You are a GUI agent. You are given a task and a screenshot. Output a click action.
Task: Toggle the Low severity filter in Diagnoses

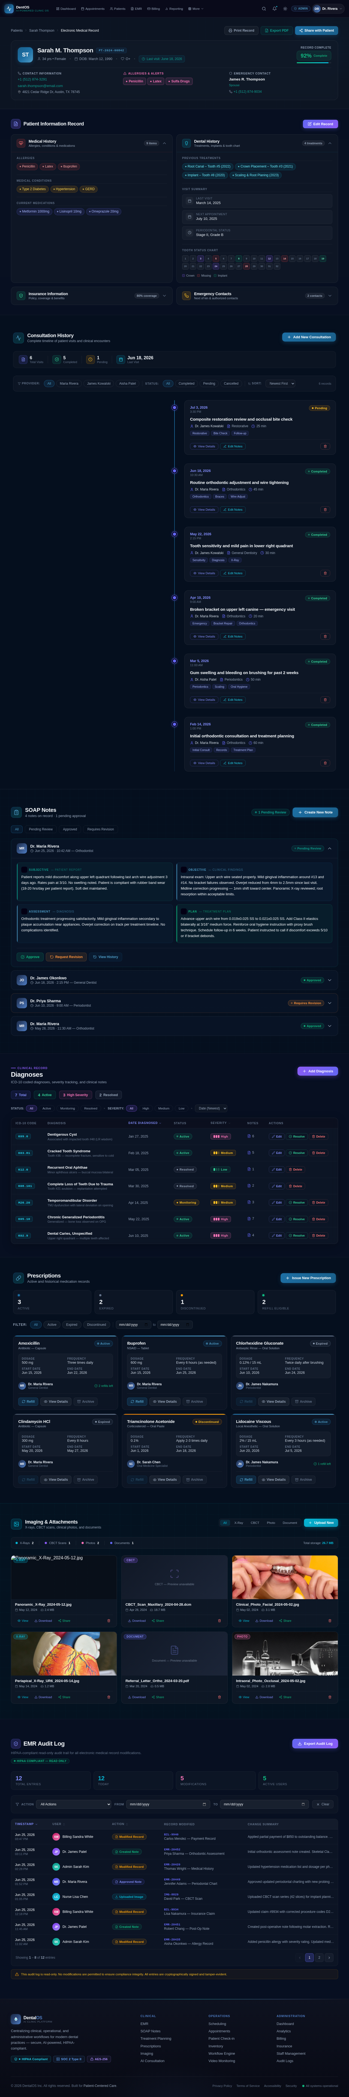181,1108
